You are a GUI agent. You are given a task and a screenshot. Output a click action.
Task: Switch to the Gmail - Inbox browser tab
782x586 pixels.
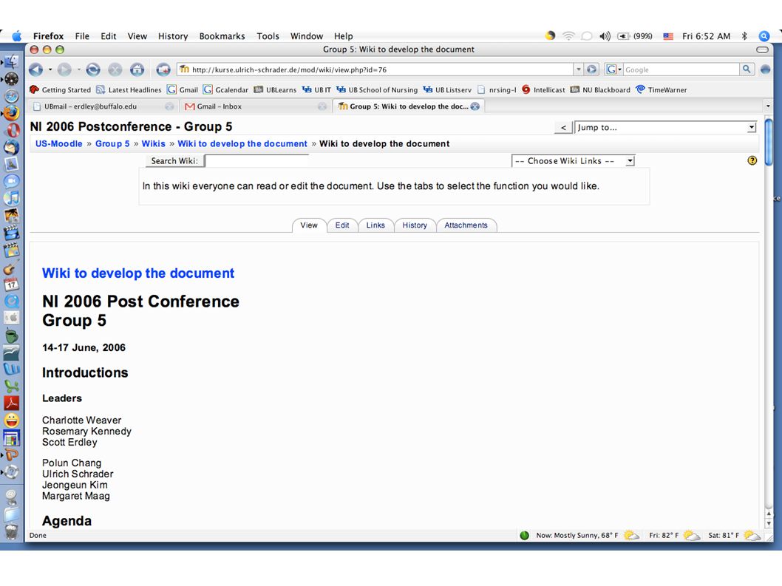254,106
